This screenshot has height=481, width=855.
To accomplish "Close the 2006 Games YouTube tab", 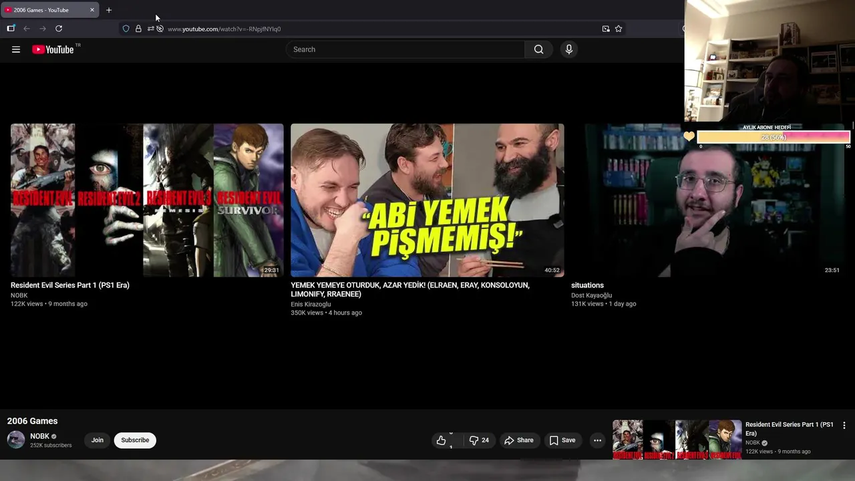I will pyautogui.click(x=92, y=10).
